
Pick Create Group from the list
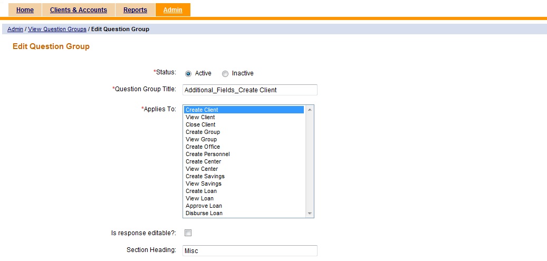pos(203,132)
